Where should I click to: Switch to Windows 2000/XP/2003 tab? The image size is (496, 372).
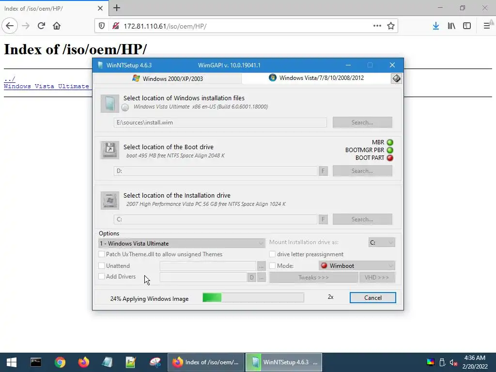(168, 78)
